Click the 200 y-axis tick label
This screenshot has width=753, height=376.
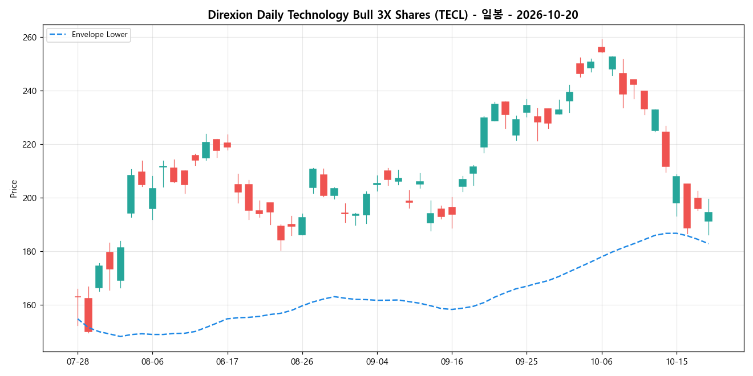(30, 198)
